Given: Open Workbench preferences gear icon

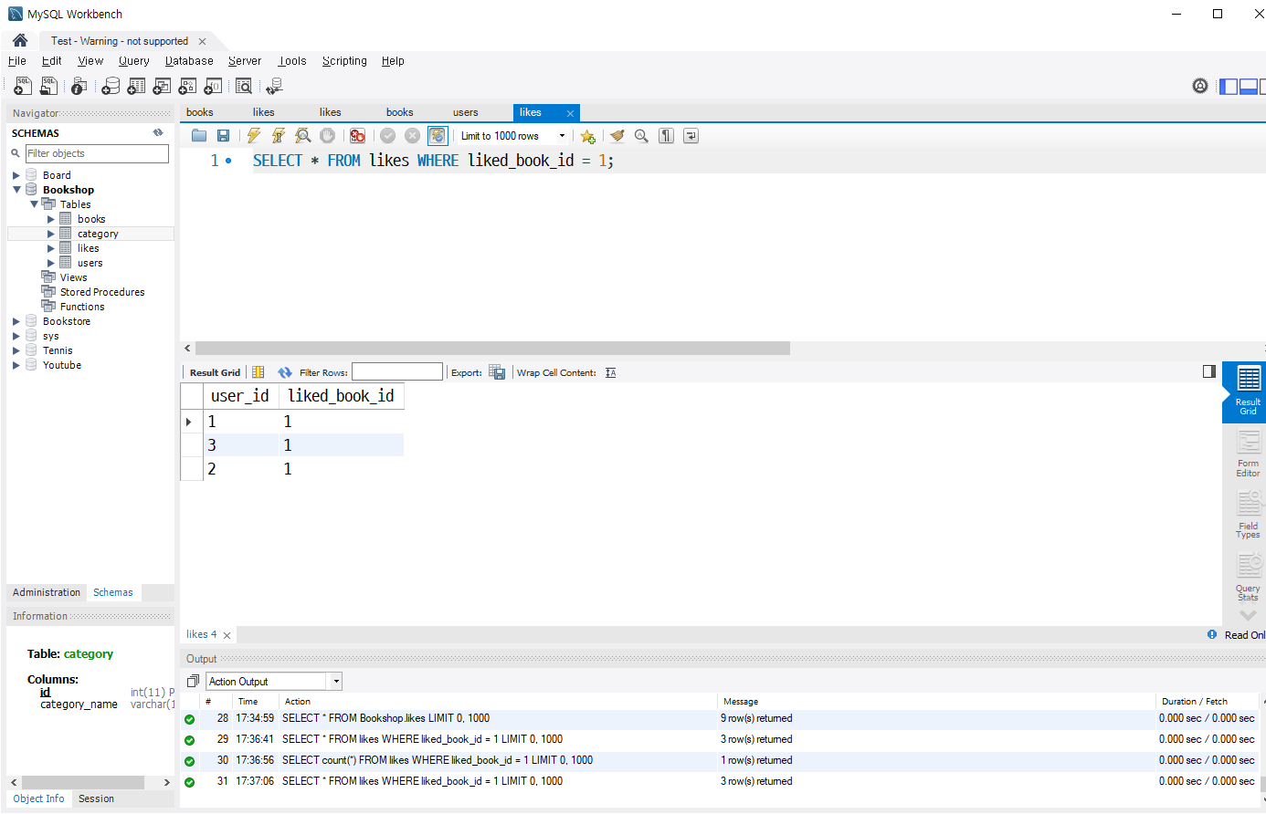Looking at the screenshot, I should tap(1200, 86).
